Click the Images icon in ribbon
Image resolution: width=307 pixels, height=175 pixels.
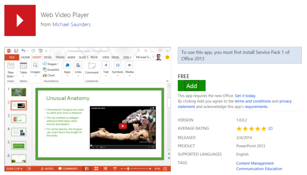[35, 65]
